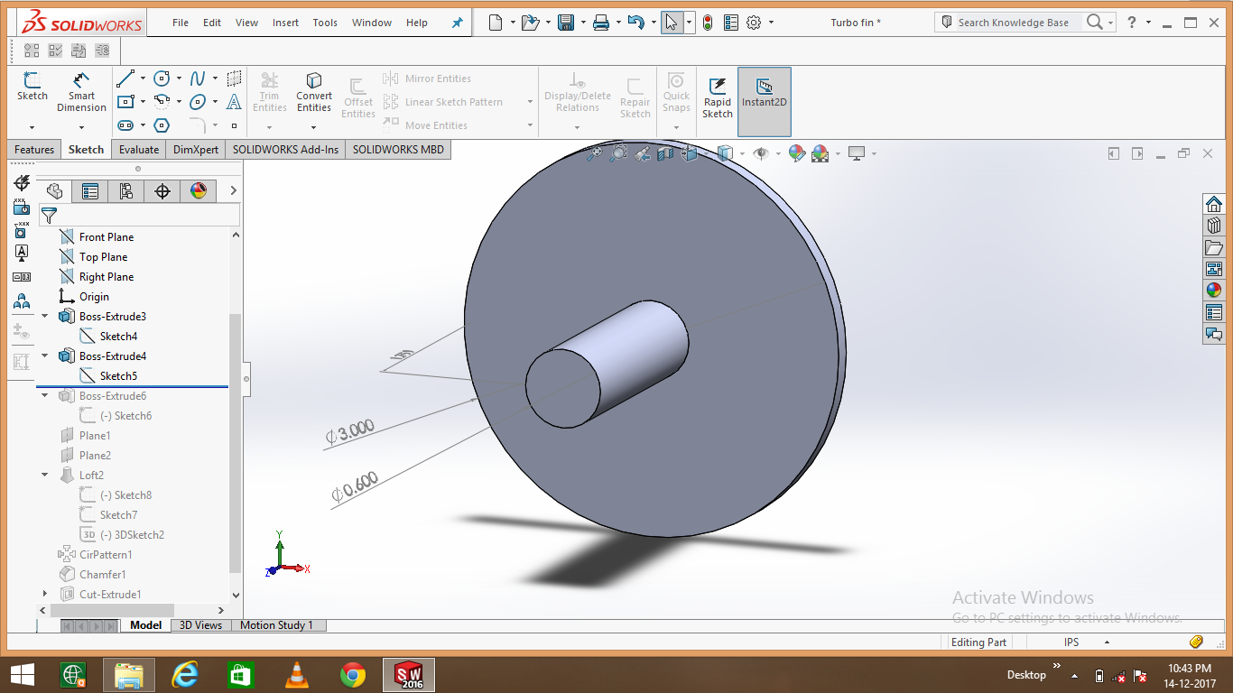This screenshot has width=1233, height=693.
Task: Expand the Cut-Extrude1 tree node
Action: point(45,594)
